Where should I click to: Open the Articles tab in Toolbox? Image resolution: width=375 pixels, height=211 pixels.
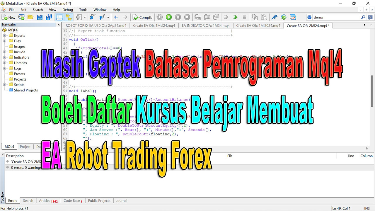tap(48, 201)
